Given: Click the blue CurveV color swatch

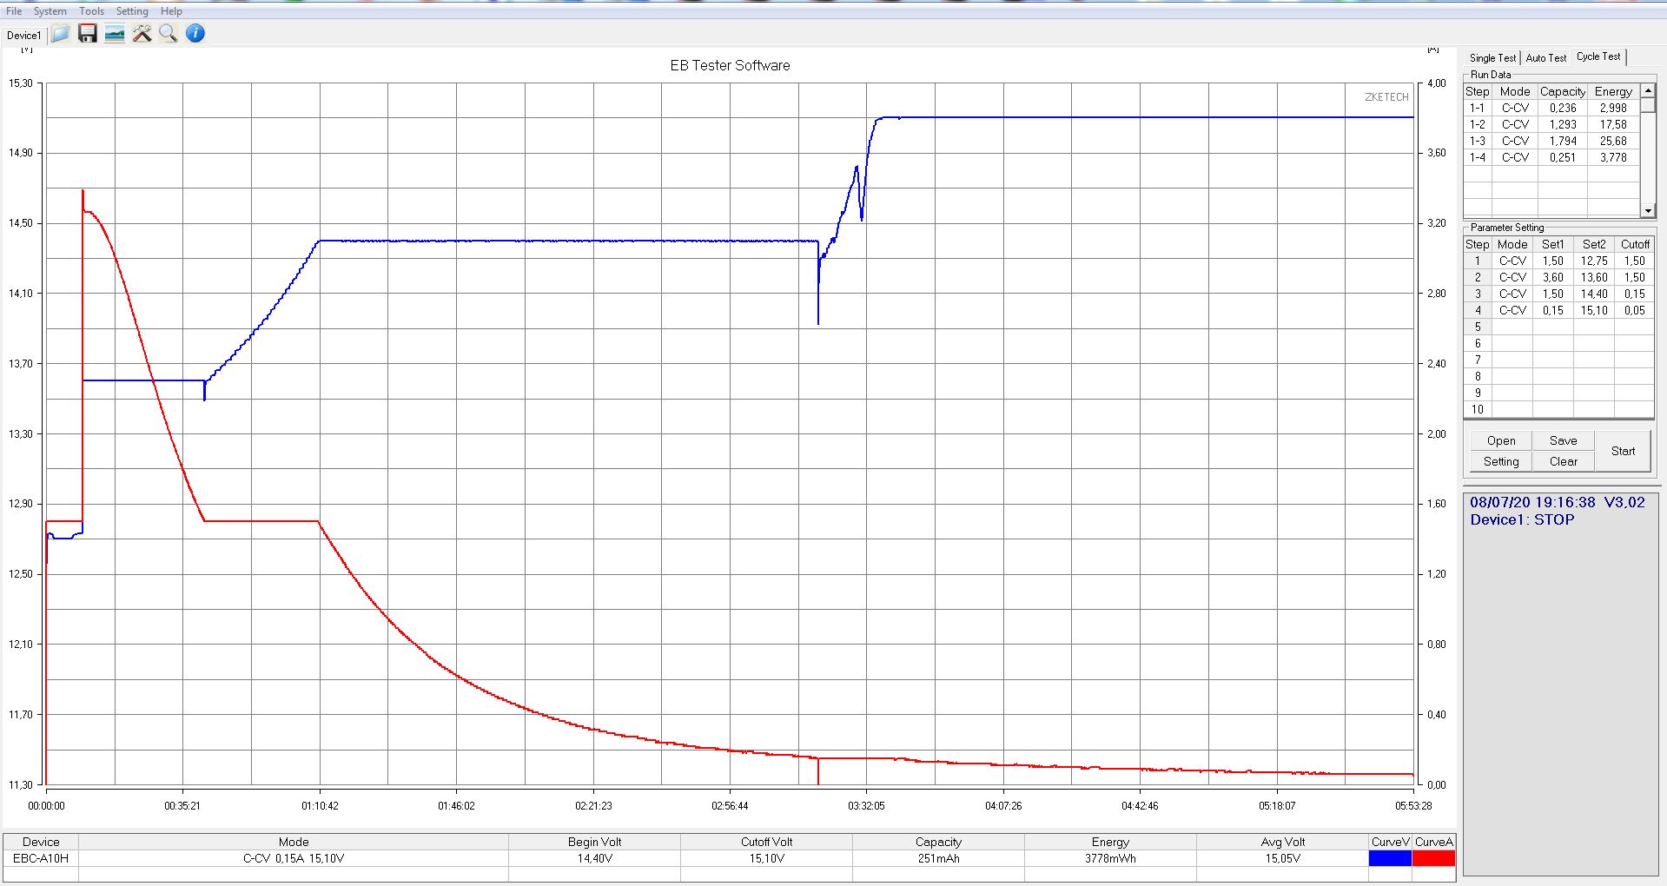Looking at the screenshot, I should pos(1390,858).
